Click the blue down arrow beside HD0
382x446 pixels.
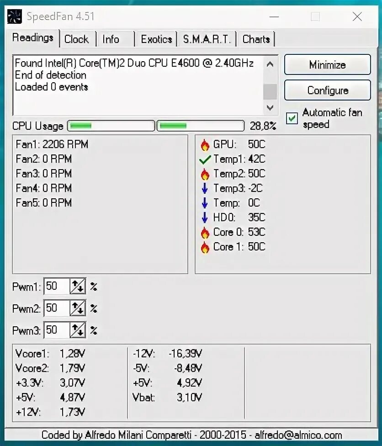pyautogui.click(x=205, y=218)
